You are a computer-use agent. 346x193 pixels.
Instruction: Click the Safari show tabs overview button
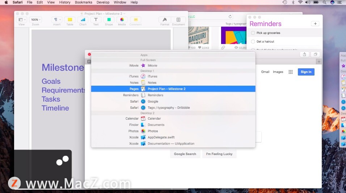pos(315,55)
